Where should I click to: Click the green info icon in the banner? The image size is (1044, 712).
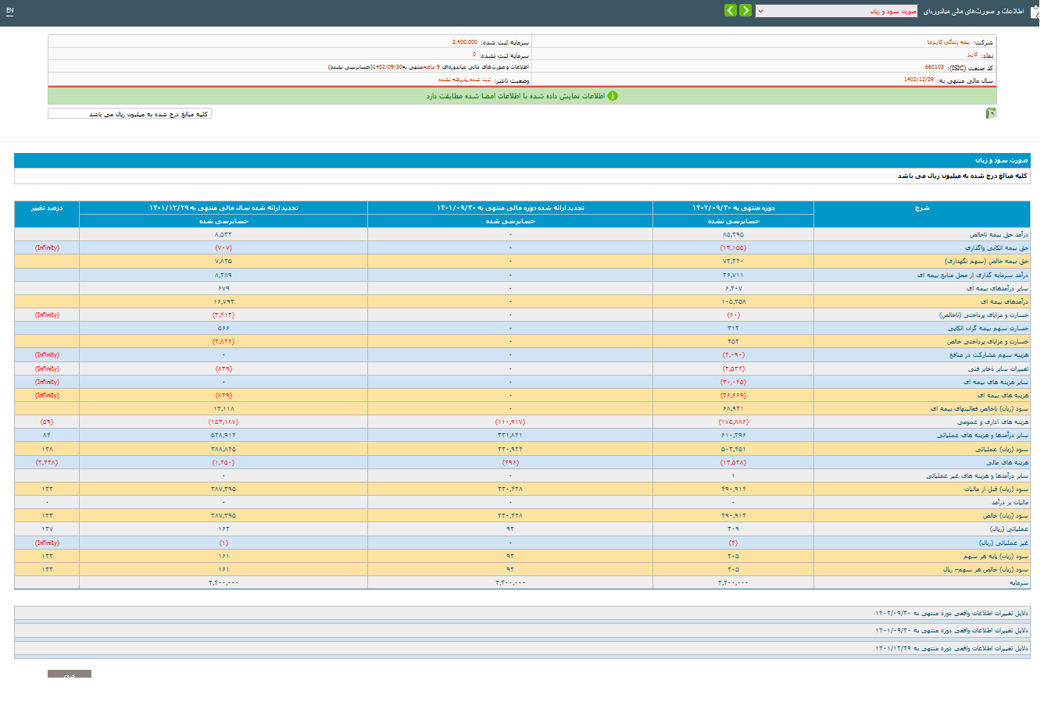pyautogui.click(x=613, y=96)
